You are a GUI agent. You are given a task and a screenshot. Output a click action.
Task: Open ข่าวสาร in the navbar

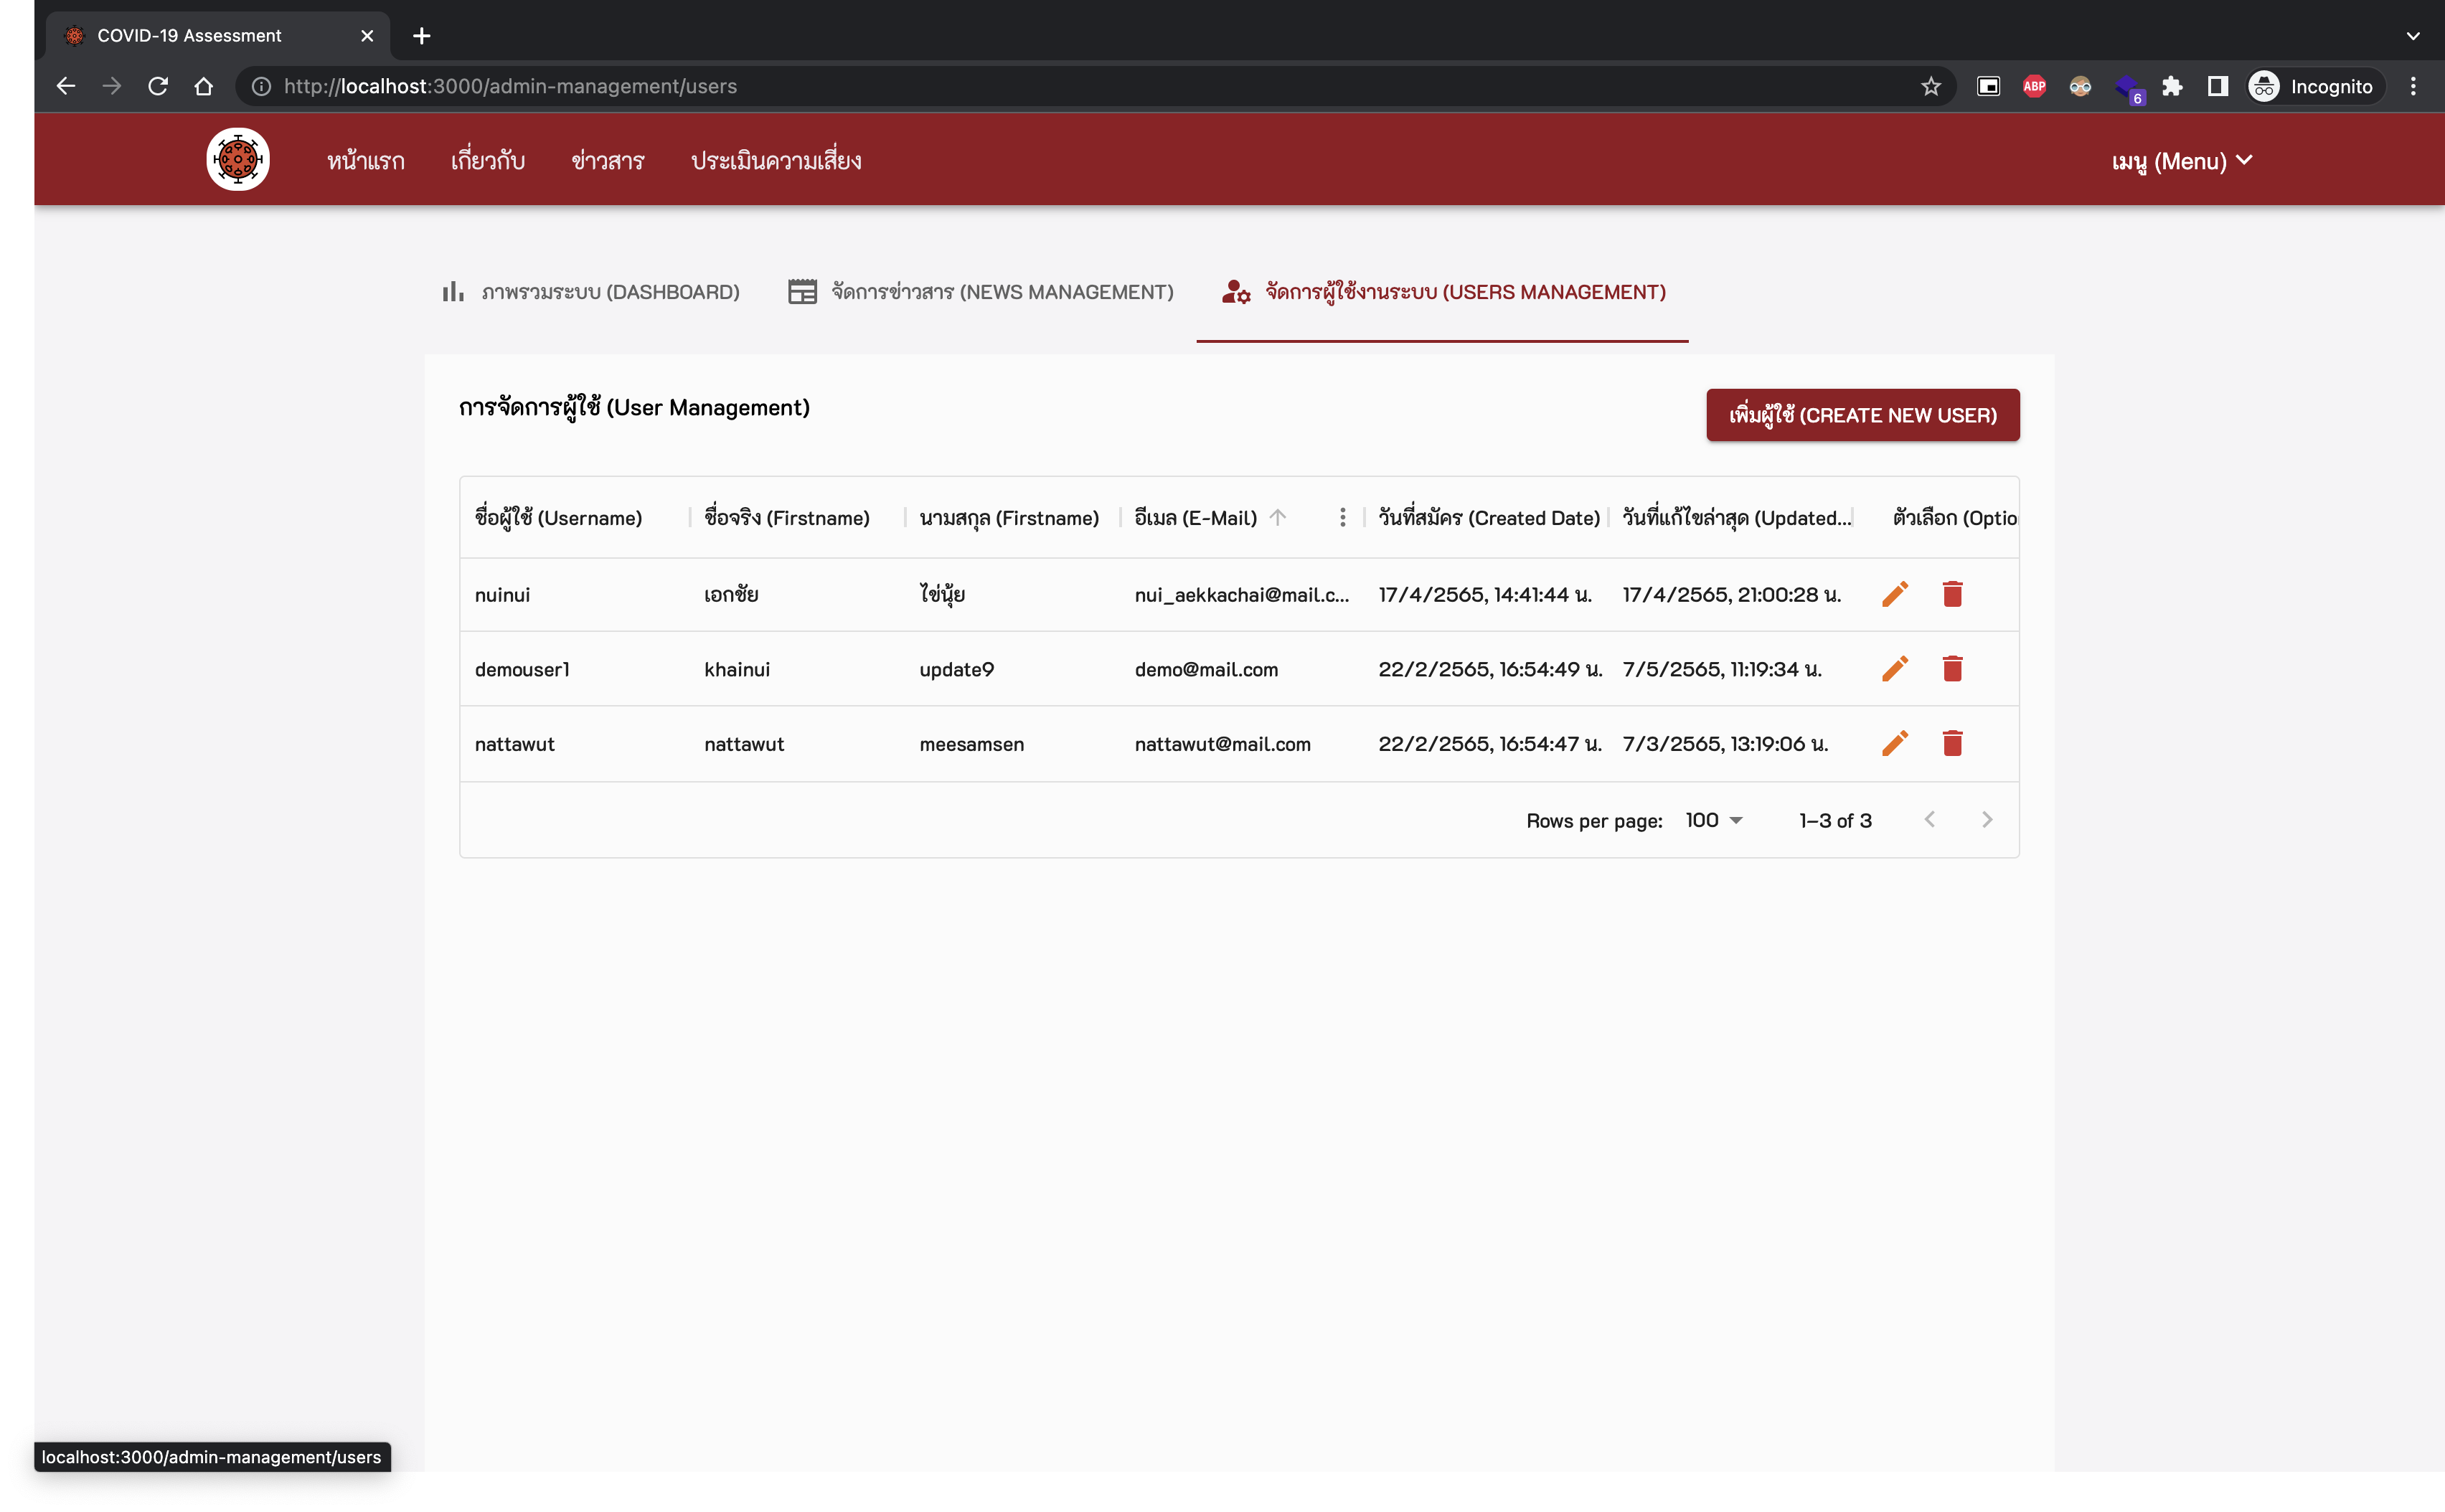(x=607, y=160)
